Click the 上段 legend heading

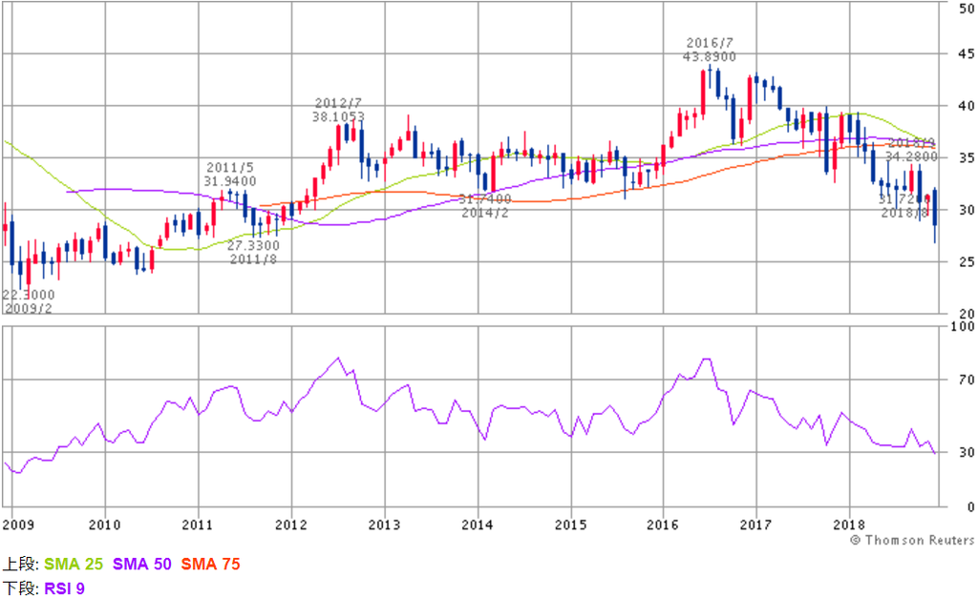tap(19, 564)
